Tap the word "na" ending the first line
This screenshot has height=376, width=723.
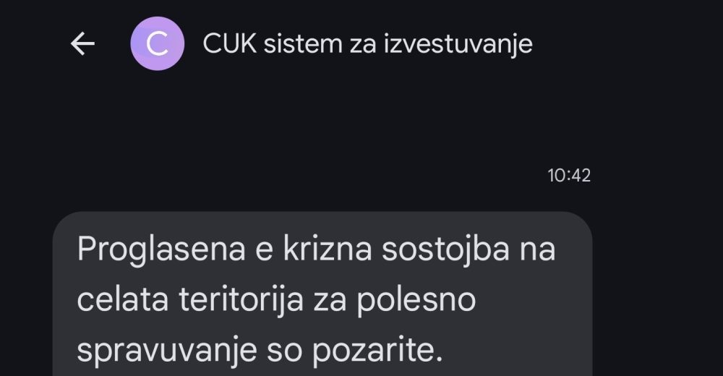coord(536,250)
